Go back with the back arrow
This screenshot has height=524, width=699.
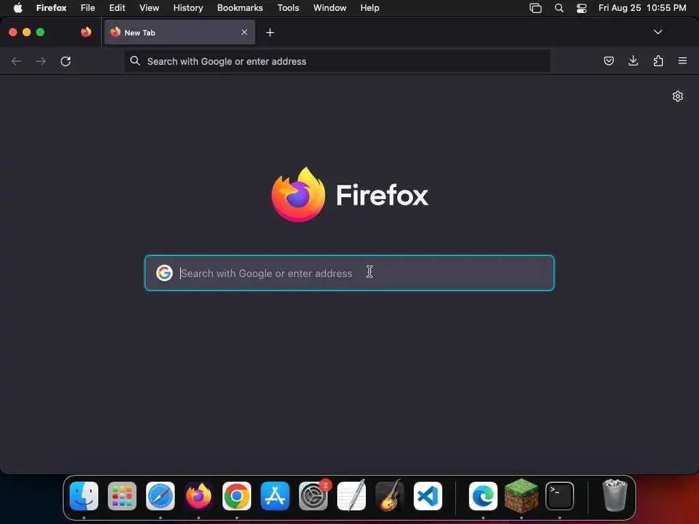[x=16, y=61]
